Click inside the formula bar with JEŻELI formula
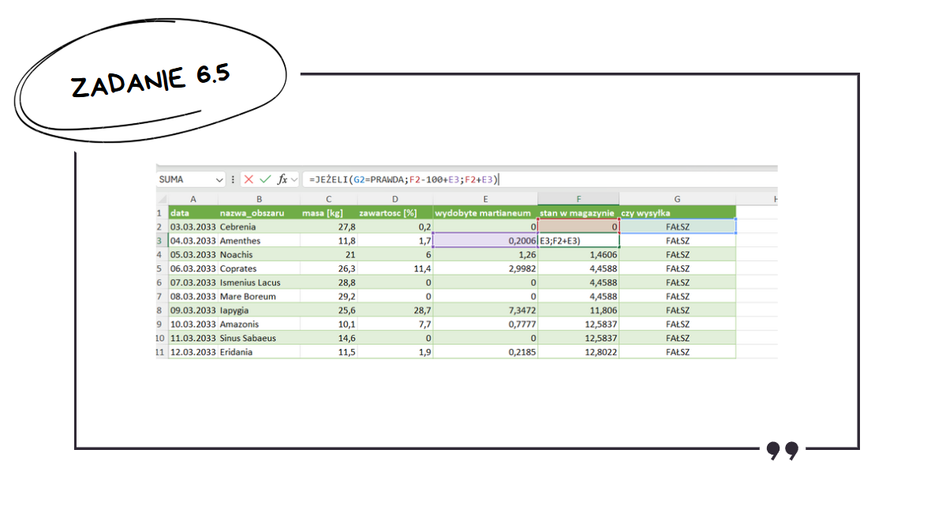This screenshot has height=521, width=931. pyautogui.click(x=552, y=179)
